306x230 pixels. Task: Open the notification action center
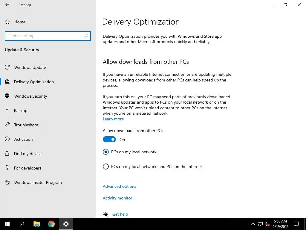tap(296, 224)
